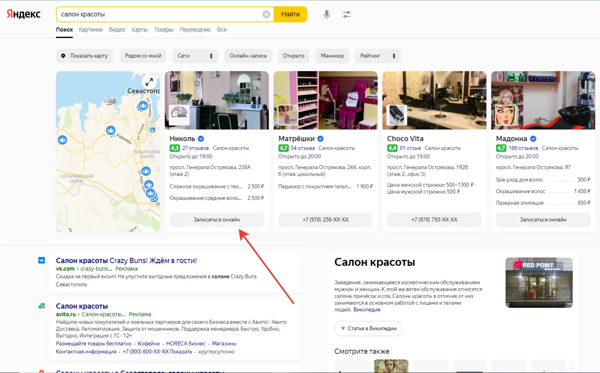Screen dimensions: 600x373
Task: Show Avito phone number +7 (800)
Action: pos(157,351)
